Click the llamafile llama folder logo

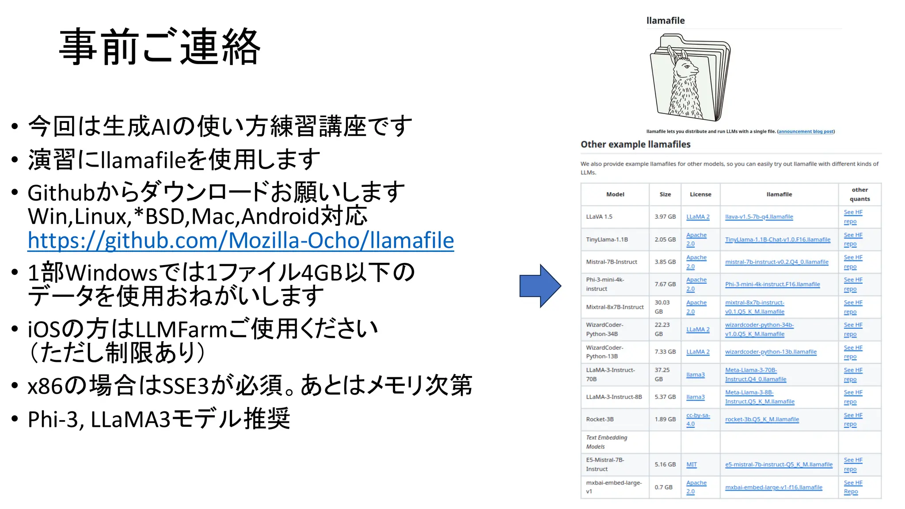[690, 78]
